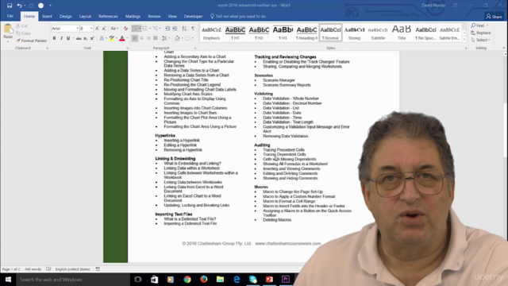The width and height of the screenshot is (508, 286).
Task: Switch to the Design tab
Action: click(65, 16)
